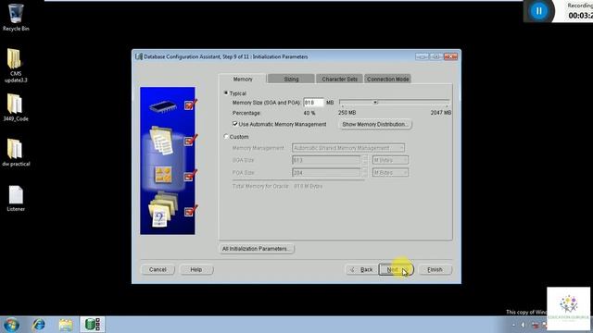Open All Initialization Parameters
Viewport: 593px width, 333px height.
[256, 249]
